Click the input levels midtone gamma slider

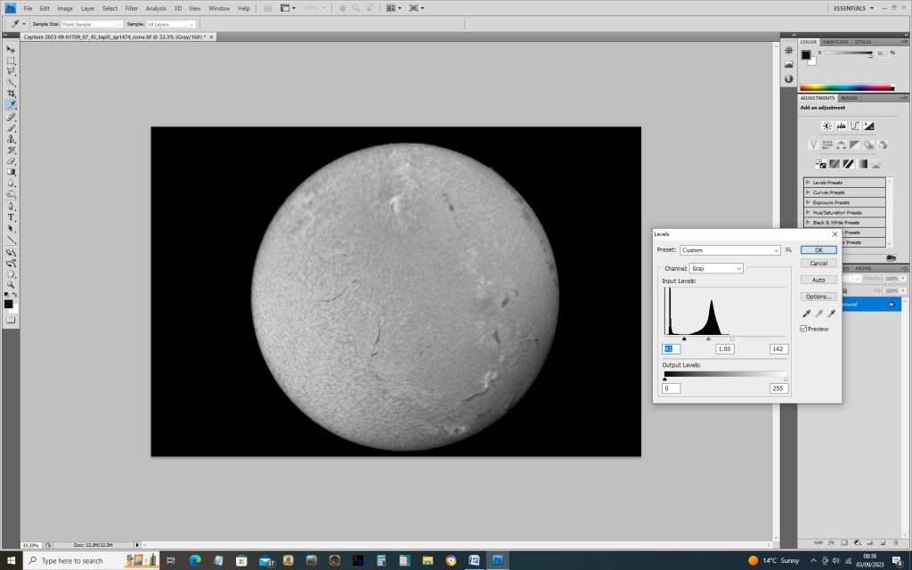708,338
